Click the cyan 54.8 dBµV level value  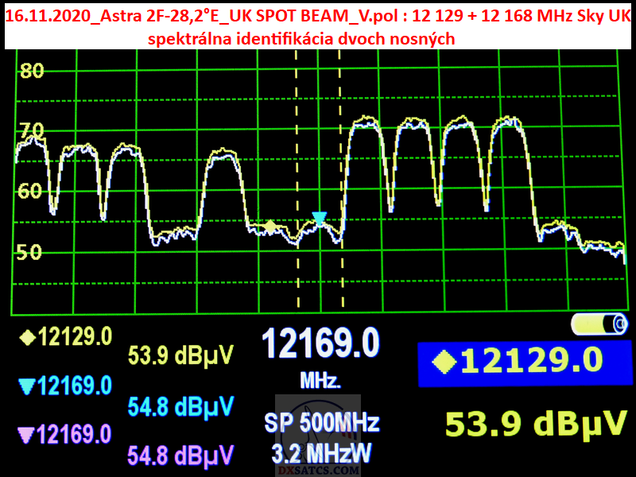point(181,407)
